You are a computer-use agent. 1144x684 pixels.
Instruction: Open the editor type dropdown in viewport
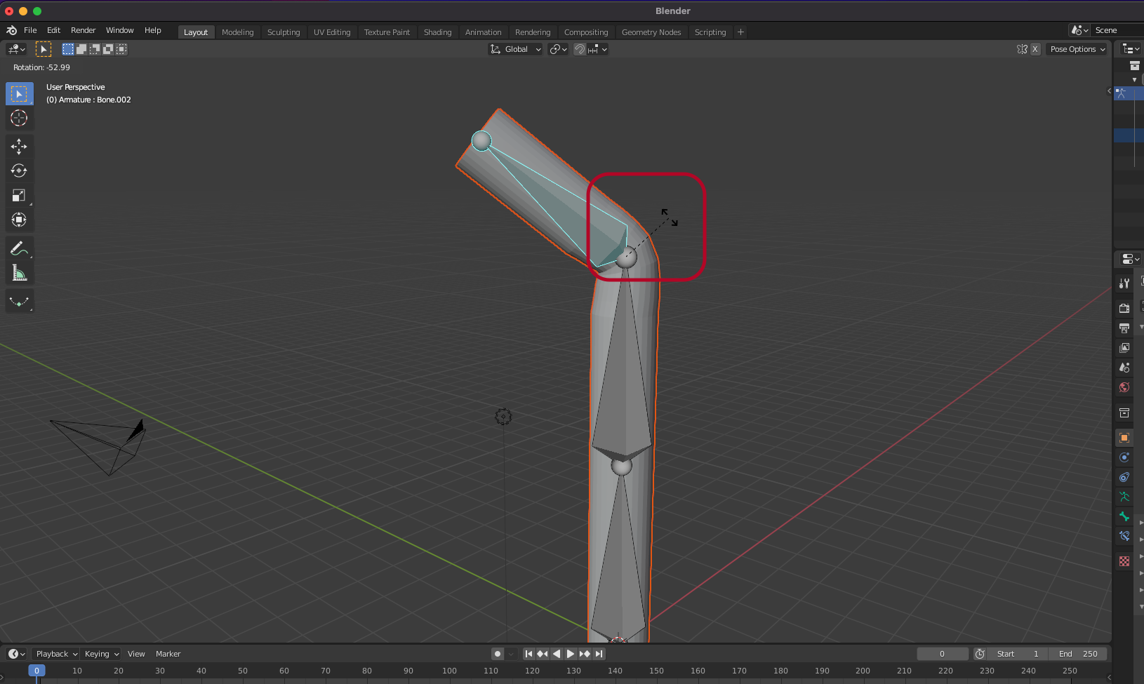(x=16, y=49)
